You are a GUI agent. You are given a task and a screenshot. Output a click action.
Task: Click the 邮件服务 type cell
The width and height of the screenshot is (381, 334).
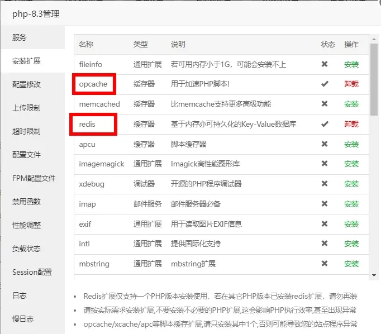coord(147,204)
